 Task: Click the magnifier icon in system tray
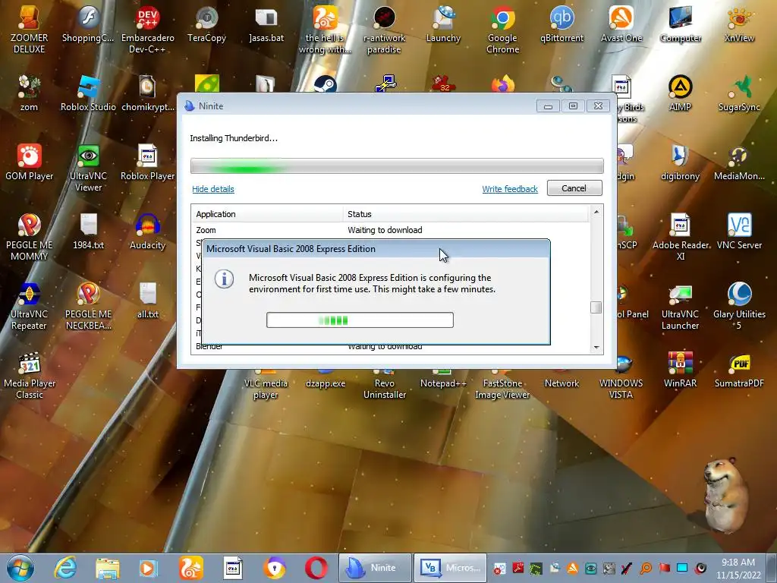click(646, 568)
